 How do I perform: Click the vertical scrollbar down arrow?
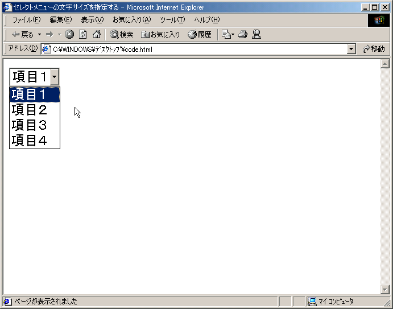pyautogui.click(x=384, y=290)
